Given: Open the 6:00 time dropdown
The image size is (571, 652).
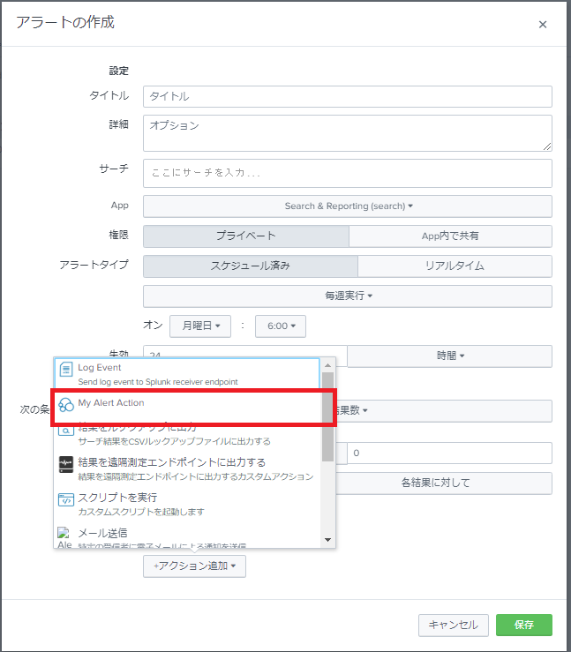Looking at the screenshot, I should [281, 326].
